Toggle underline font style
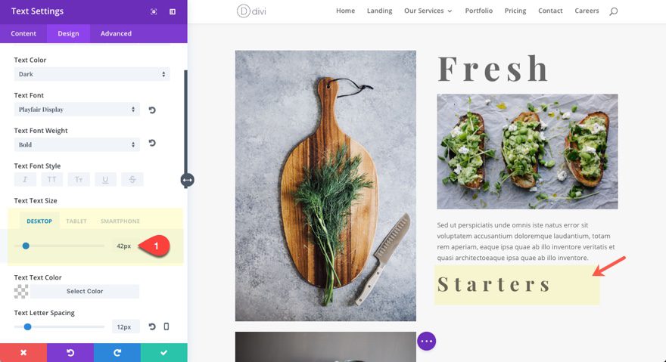The height and width of the screenshot is (362, 666). 105,180
